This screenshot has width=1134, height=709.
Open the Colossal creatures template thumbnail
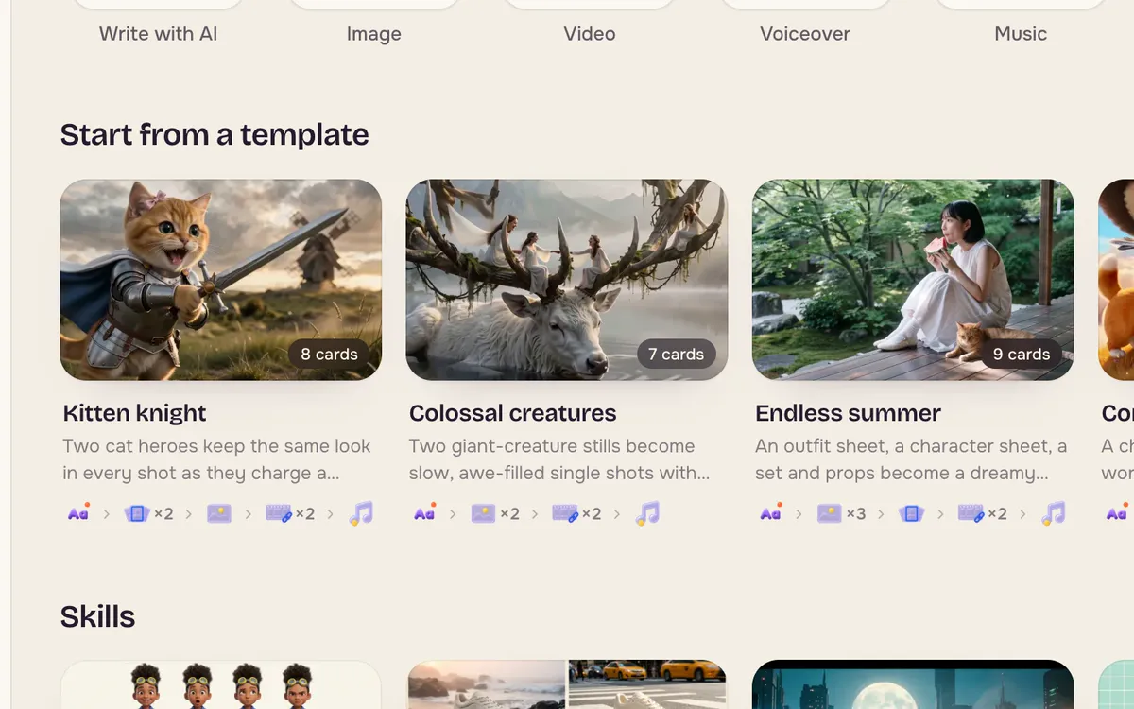point(567,280)
